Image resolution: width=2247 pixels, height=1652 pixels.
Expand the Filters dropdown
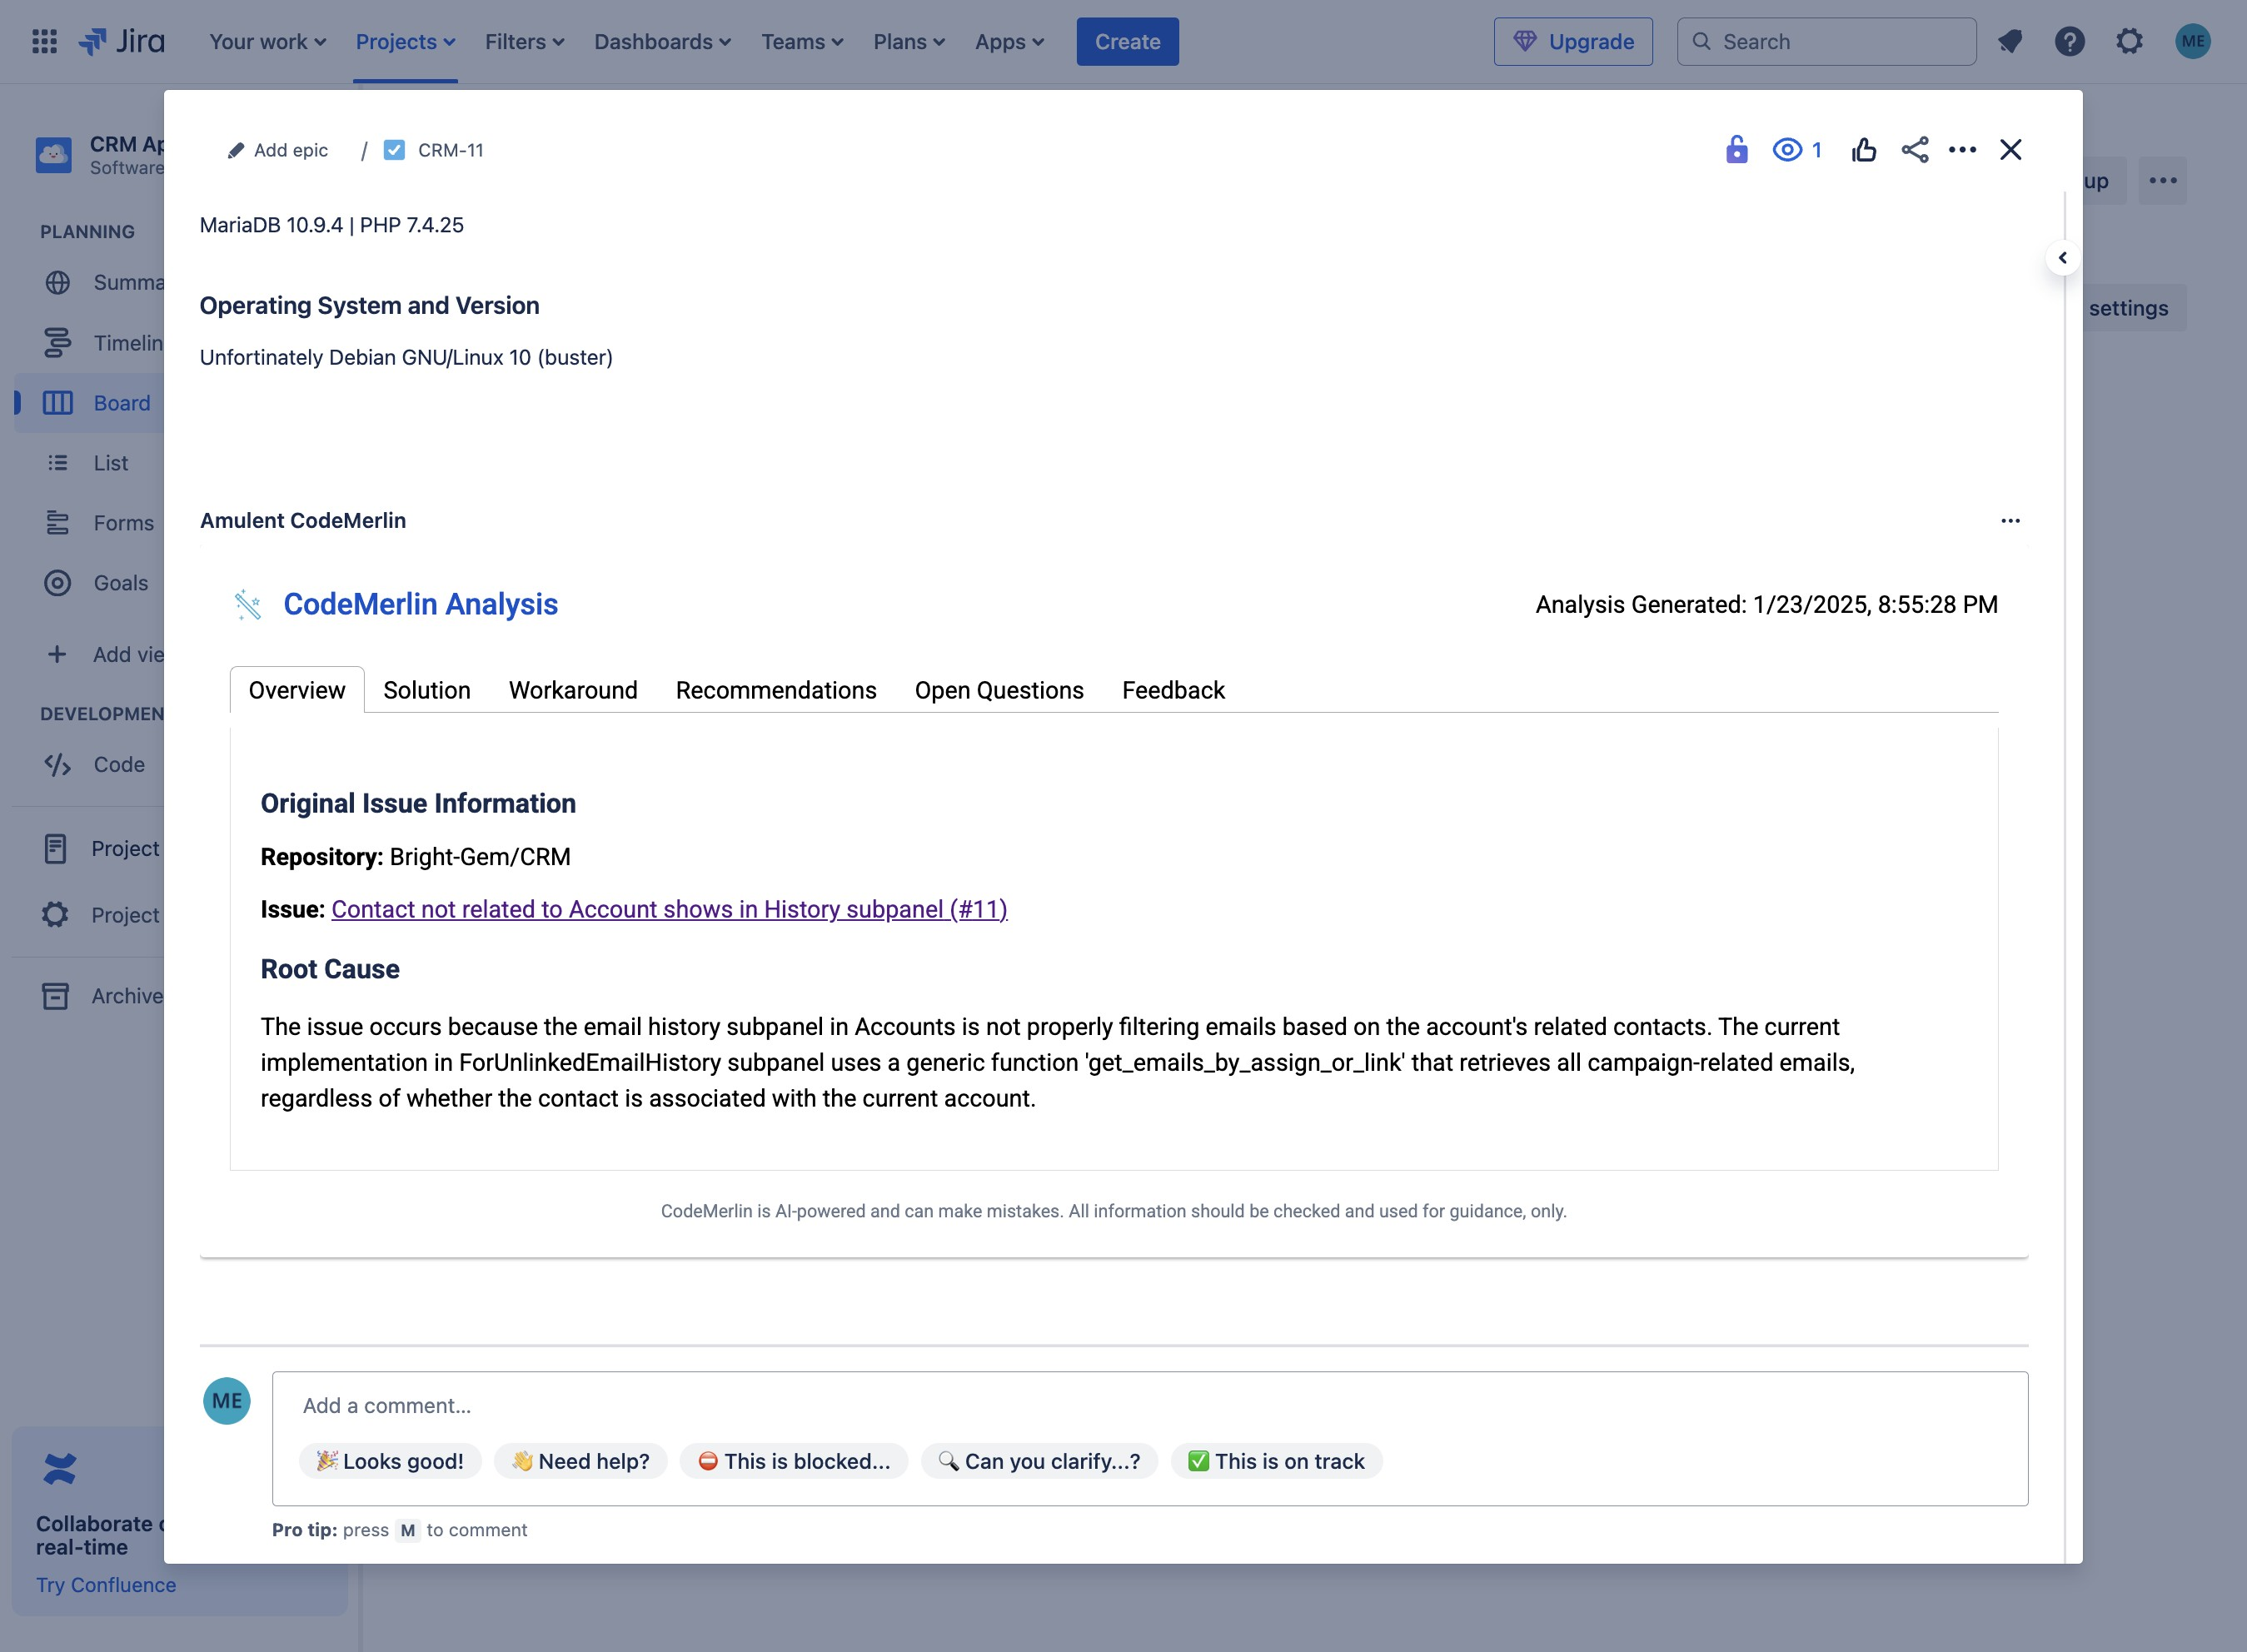coord(524,41)
